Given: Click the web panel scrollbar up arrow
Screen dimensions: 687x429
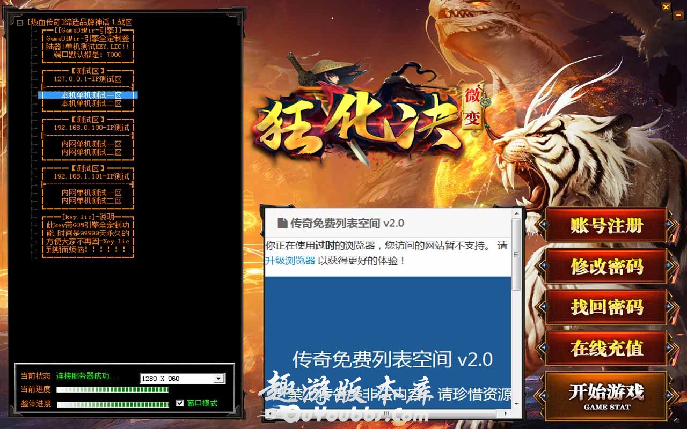Looking at the screenshot, I should 516,212.
